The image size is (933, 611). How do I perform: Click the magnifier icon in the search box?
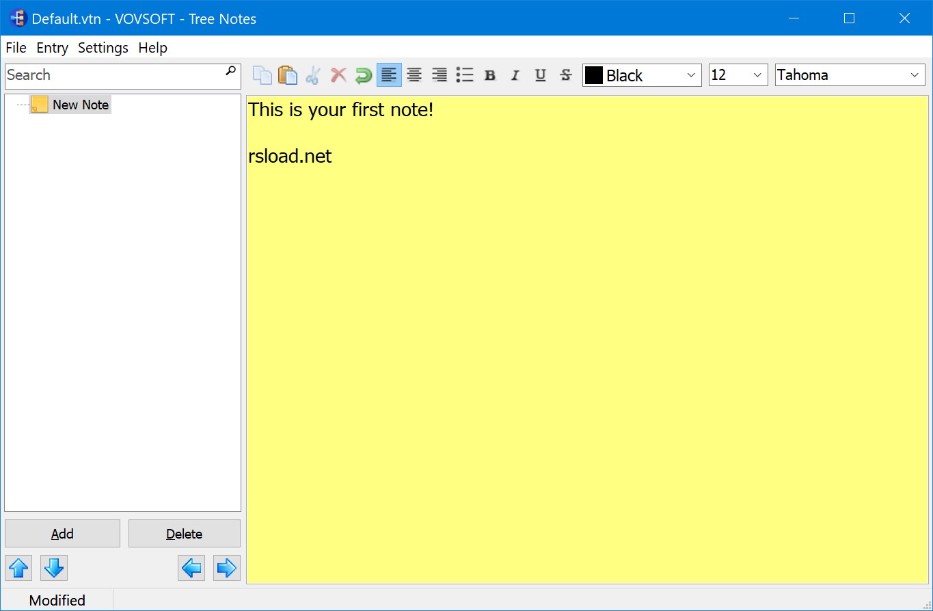click(231, 70)
